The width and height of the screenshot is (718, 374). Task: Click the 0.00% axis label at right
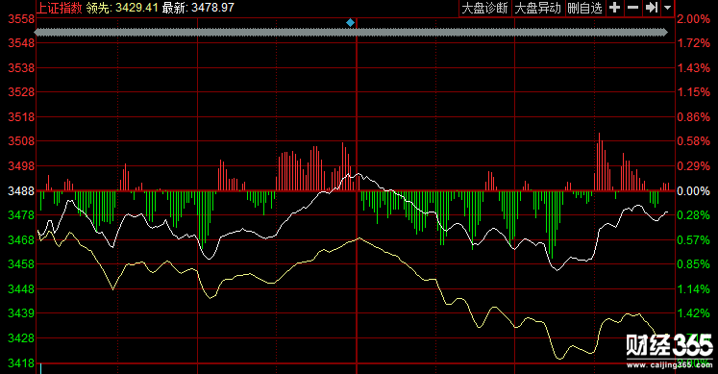693,191
